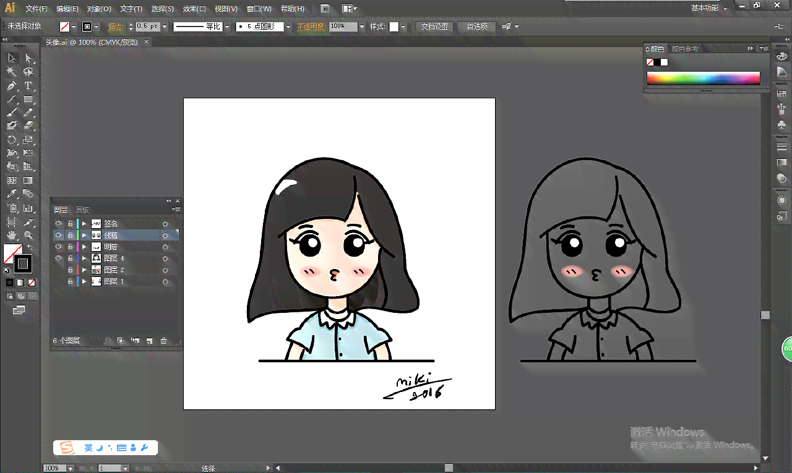Open 文件(F) menu

point(37,9)
